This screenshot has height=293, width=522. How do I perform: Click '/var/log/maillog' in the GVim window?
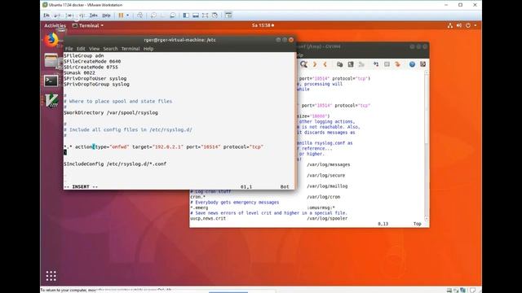point(327,186)
